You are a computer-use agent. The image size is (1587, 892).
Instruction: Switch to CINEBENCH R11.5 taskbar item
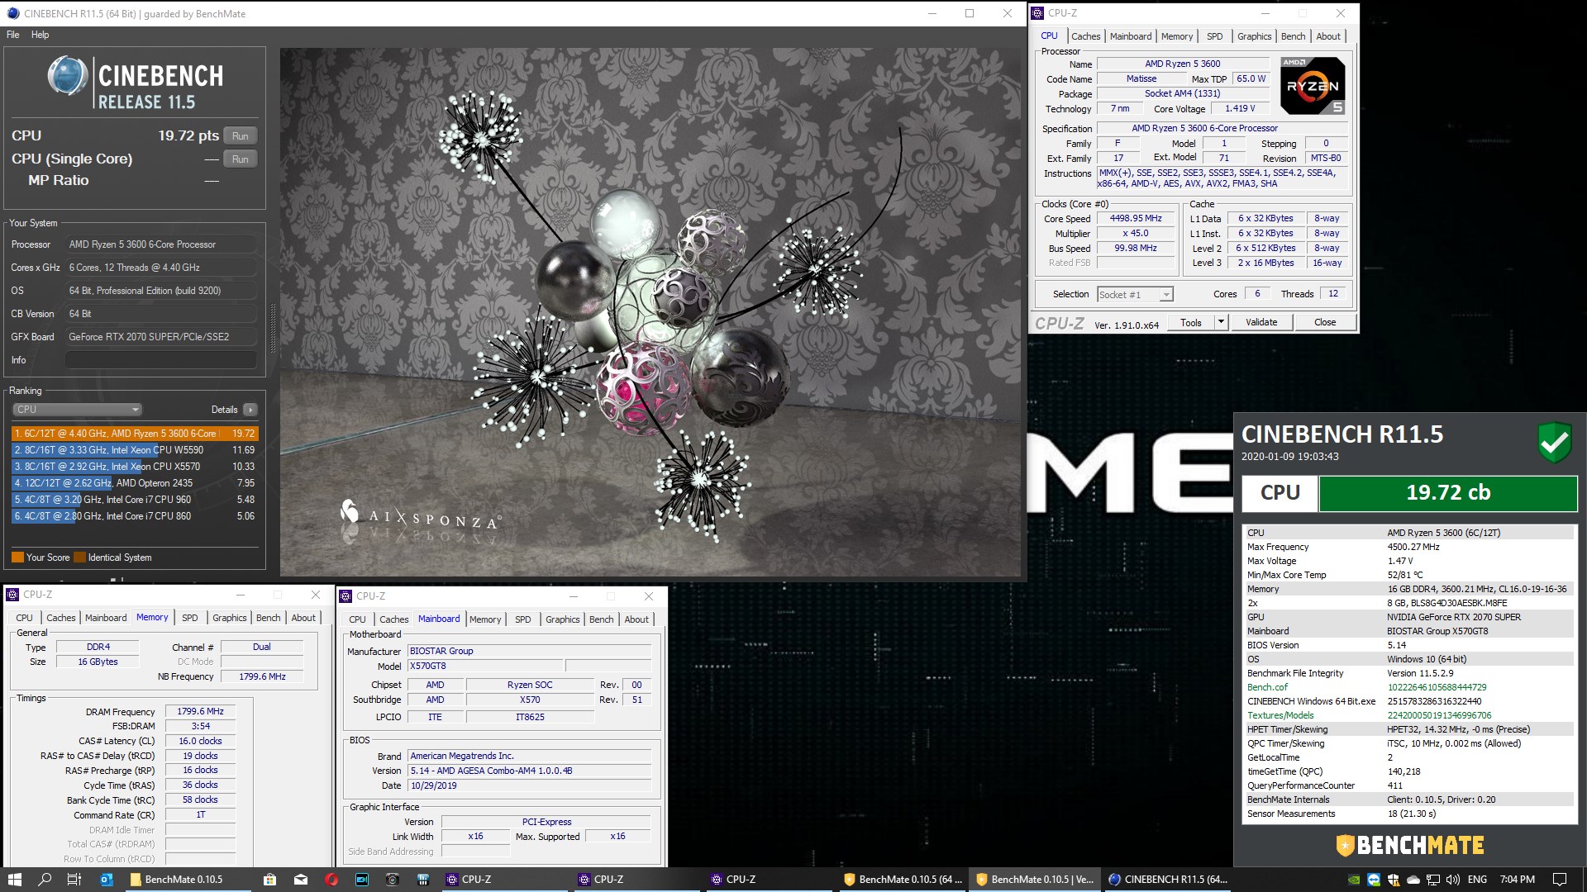coord(1167,880)
